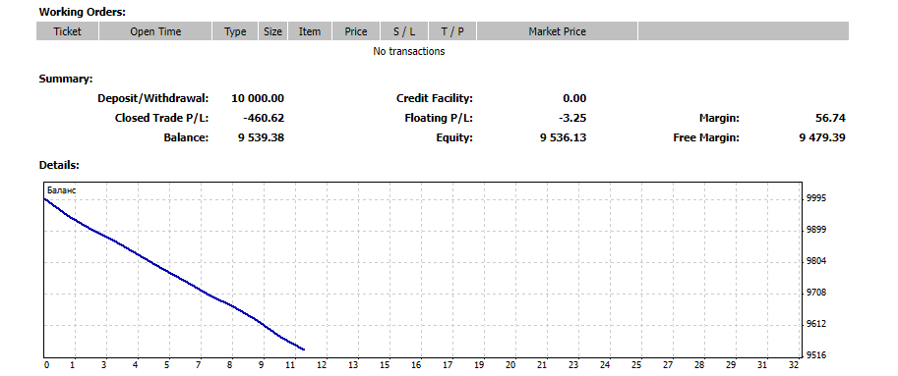Click the Size column header
The height and width of the screenshot is (376, 898).
click(272, 31)
